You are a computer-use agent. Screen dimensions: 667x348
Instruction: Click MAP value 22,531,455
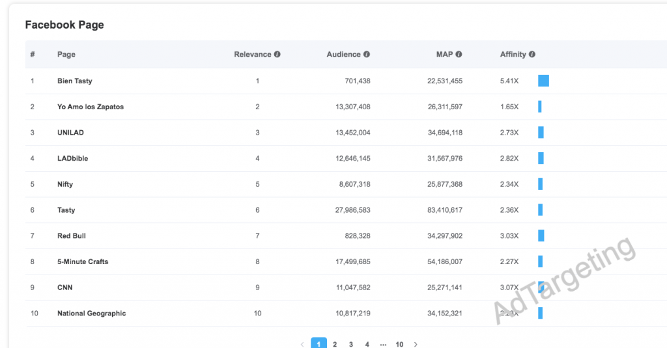445,81
